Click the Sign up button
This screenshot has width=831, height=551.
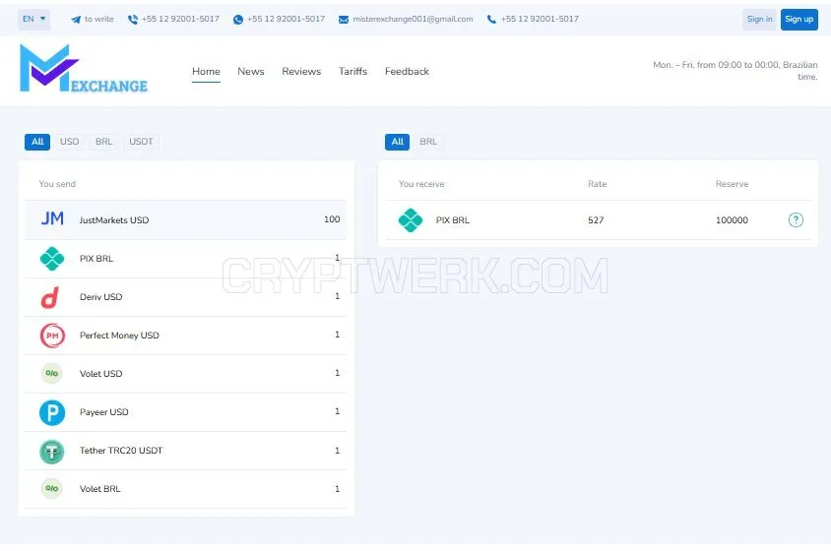[x=799, y=20]
